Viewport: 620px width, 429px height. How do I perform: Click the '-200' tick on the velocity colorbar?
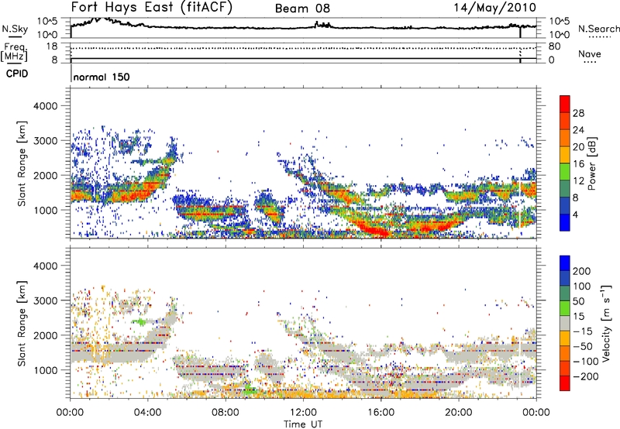[x=584, y=376]
